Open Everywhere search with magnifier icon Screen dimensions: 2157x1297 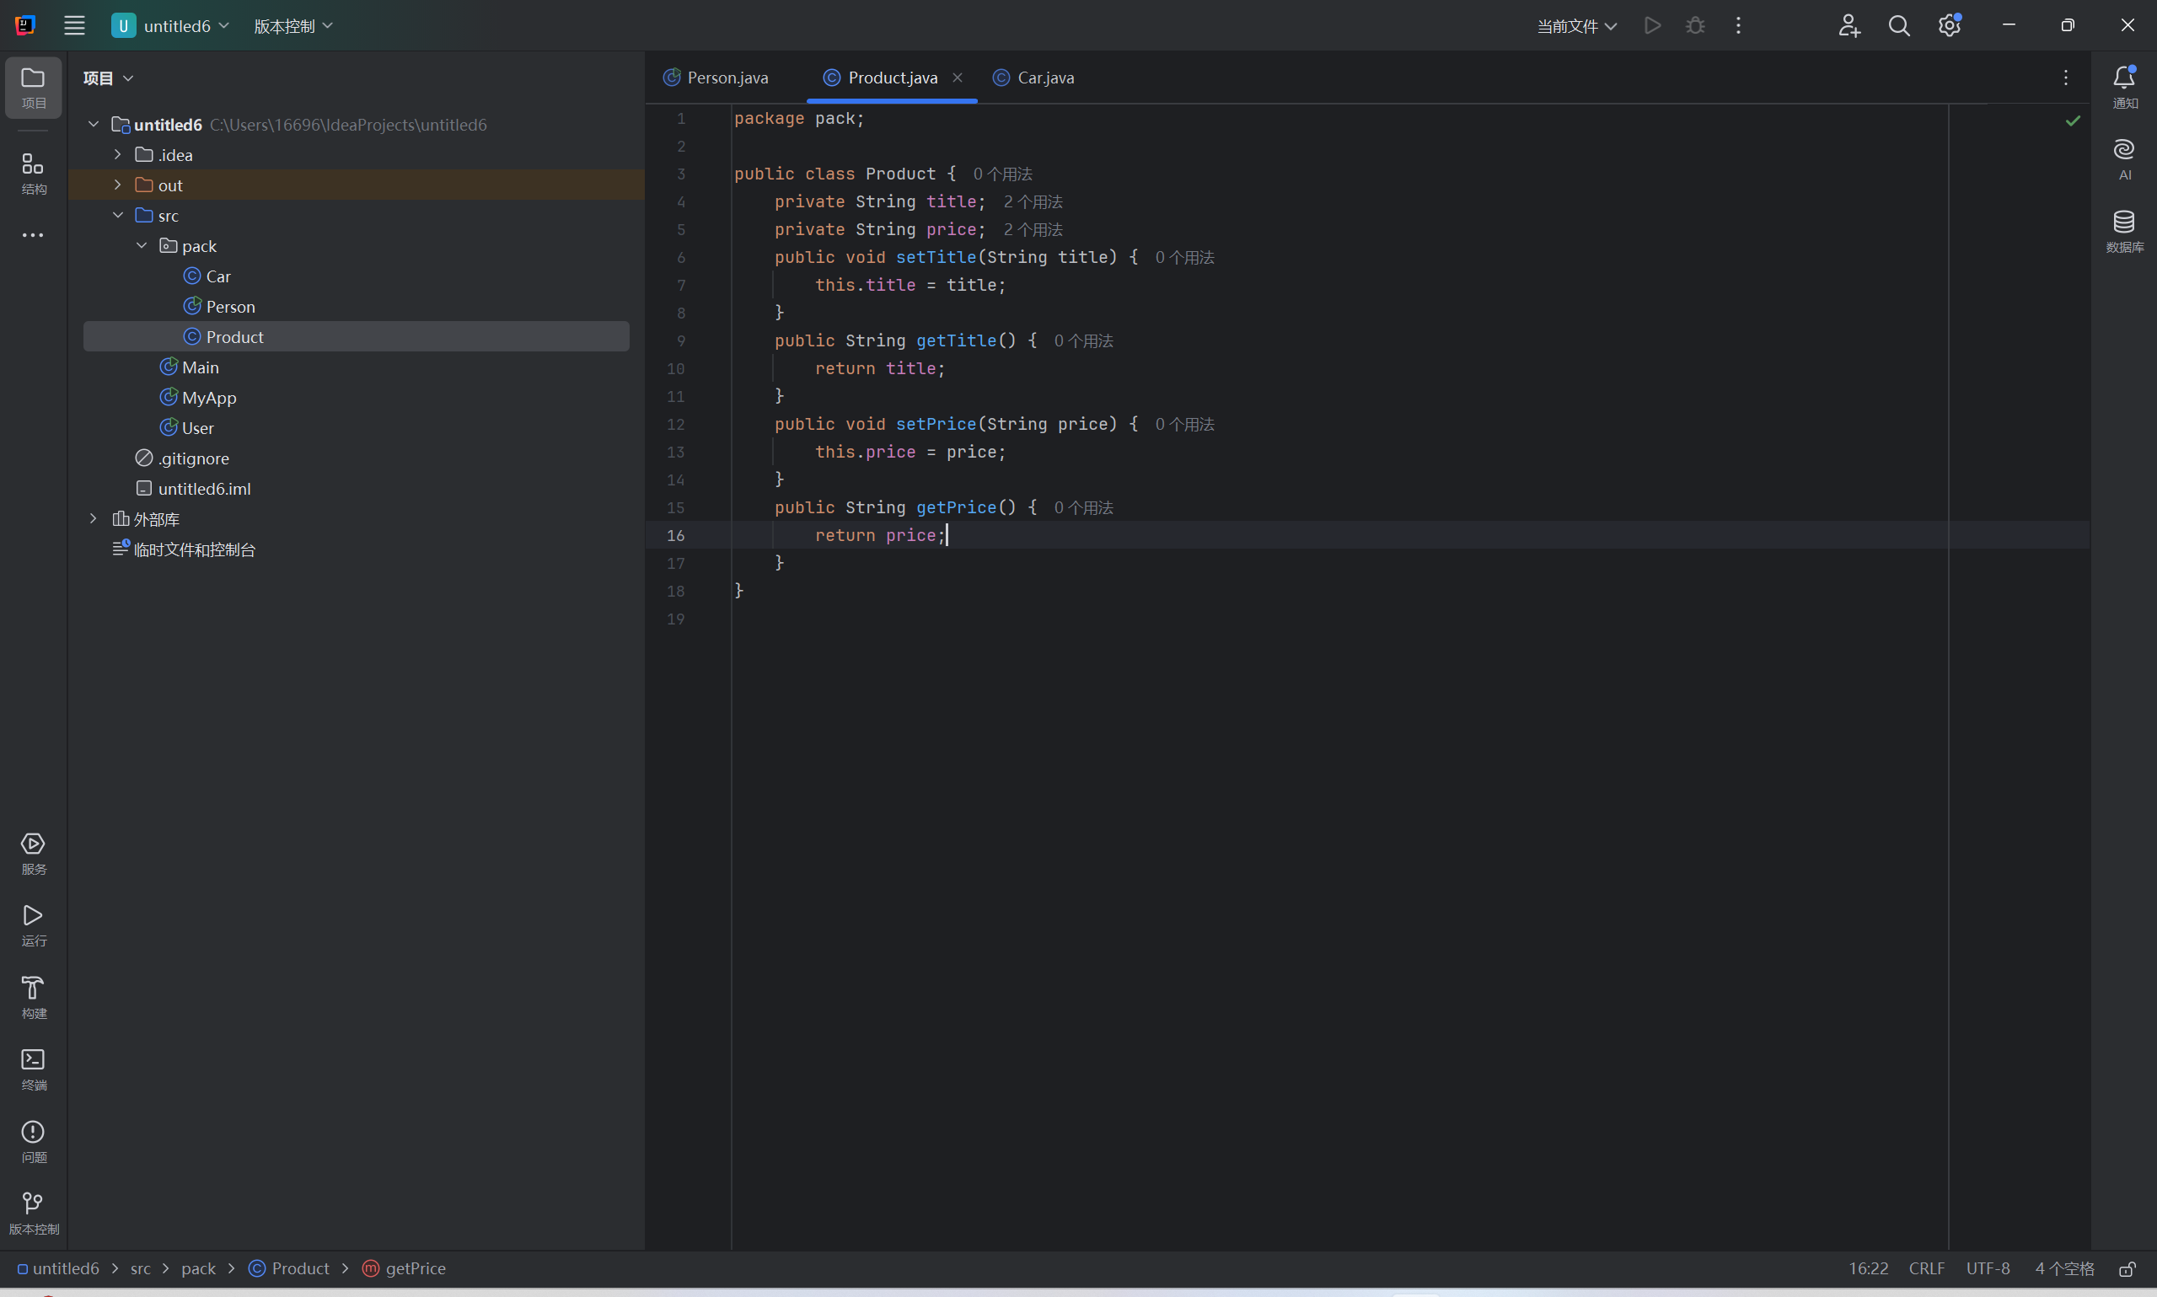[x=1899, y=25]
